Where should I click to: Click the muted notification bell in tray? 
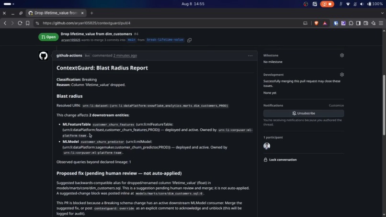click(355, 4)
